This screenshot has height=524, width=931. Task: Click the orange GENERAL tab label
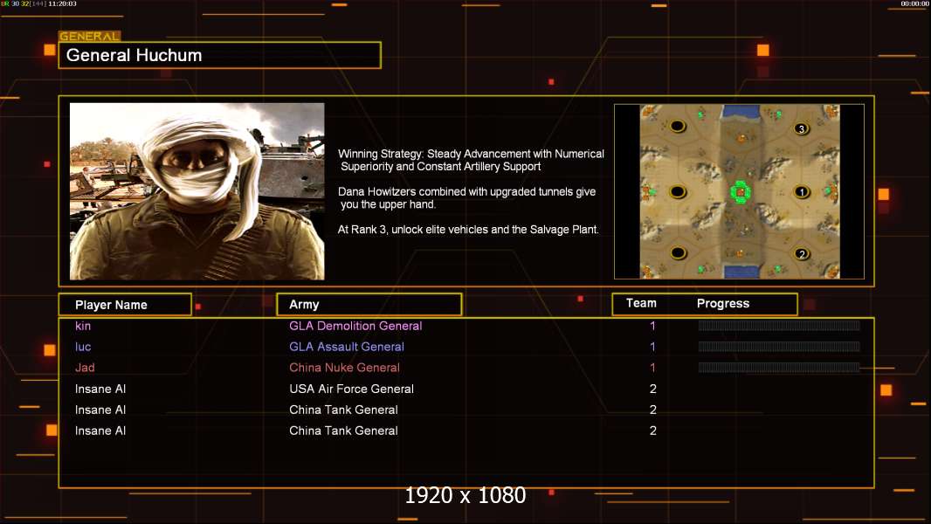click(90, 36)
